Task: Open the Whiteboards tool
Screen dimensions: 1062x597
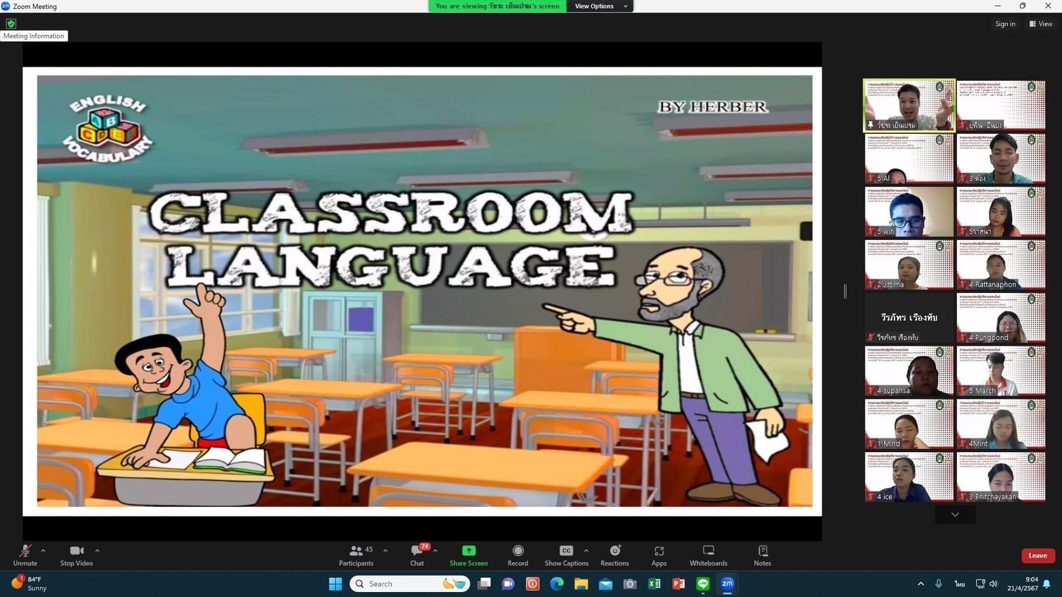Action: [708, 552]
